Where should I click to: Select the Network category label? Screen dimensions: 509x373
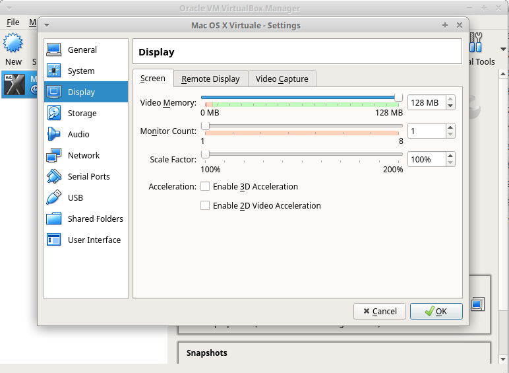coord(84,155)
